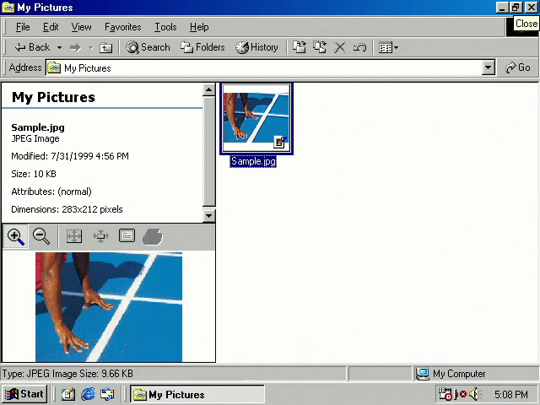This screenshot has width=540, height=405.
Task: Open the Tools menu
Action: coord(165,27)
